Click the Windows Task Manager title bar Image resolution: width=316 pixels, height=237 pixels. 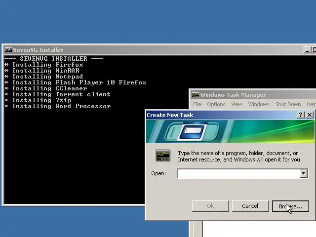click(x=253, y=94)
